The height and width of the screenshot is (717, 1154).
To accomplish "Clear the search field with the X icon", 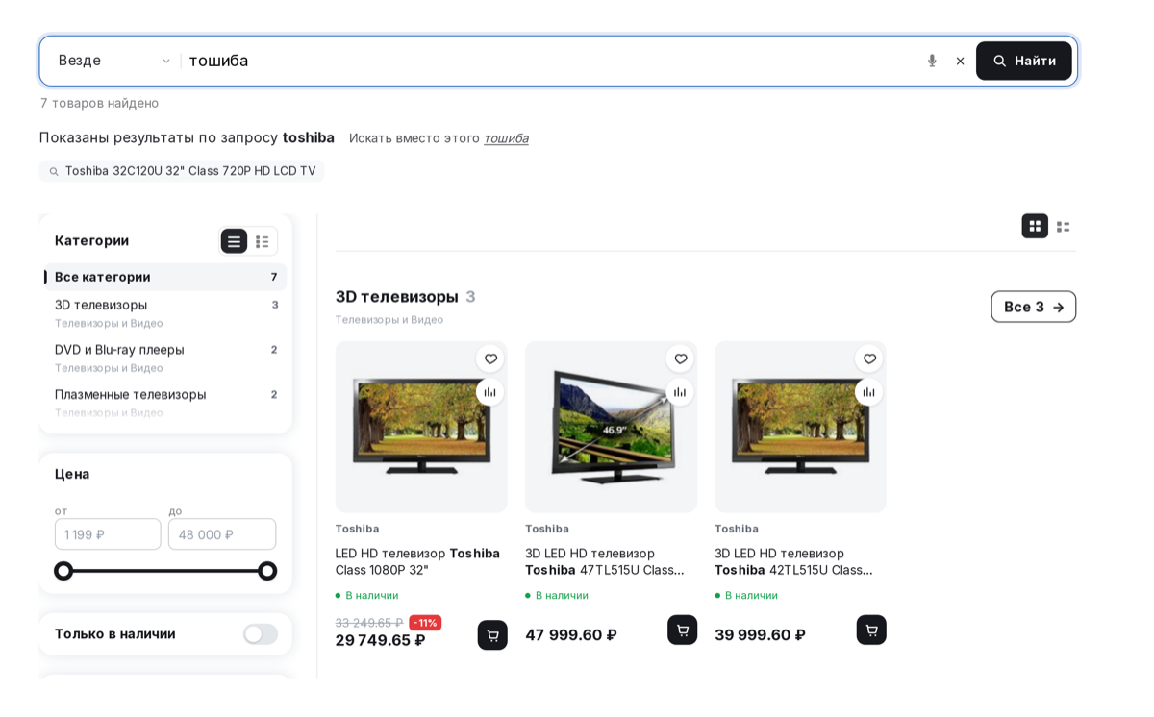I will [960, 61].
